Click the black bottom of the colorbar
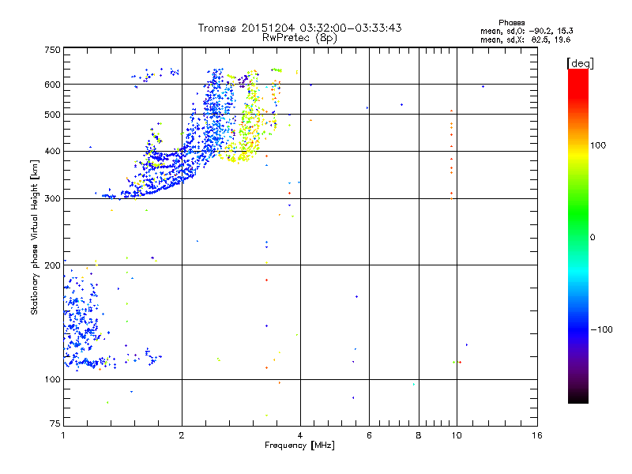The image size is (632, 474). click(578, 397)
